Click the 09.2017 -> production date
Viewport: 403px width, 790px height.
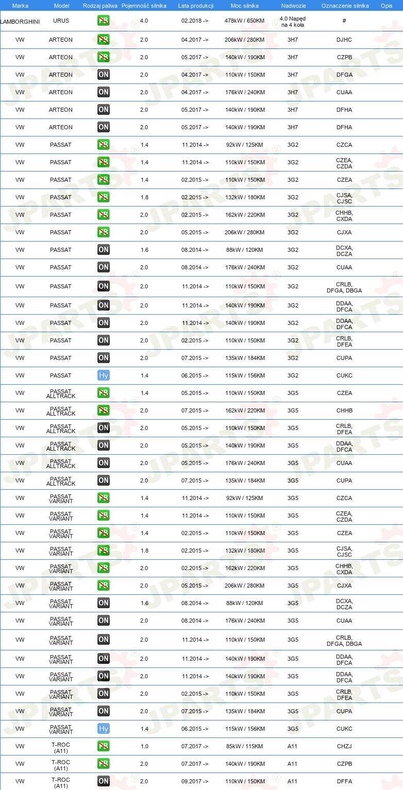pyautogui.click(x=195, y=781)
